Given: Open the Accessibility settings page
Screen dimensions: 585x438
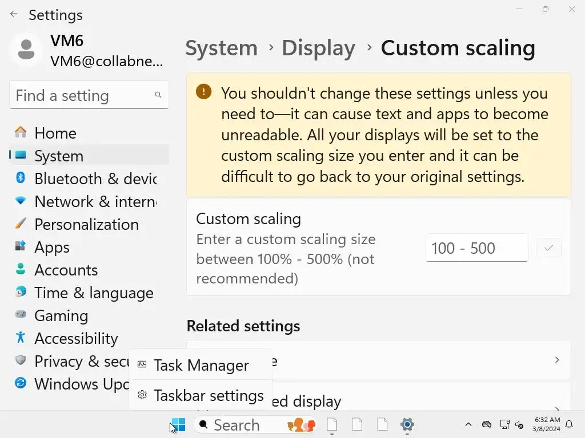Looking at the screenshot, I should click(75, 338).
